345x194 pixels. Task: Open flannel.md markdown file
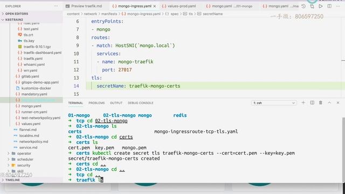[27, 130]
